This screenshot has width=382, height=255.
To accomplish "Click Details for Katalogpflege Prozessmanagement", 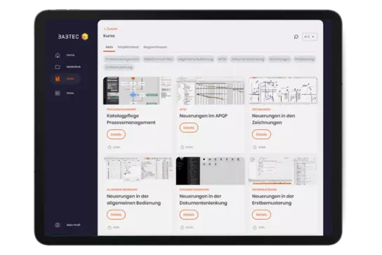I will (116, 135).
